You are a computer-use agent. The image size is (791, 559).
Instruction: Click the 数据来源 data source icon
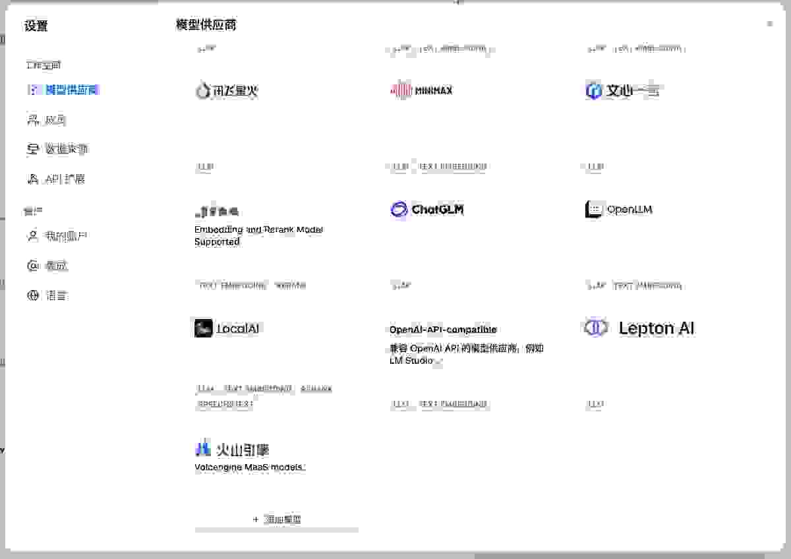(33, 150)
